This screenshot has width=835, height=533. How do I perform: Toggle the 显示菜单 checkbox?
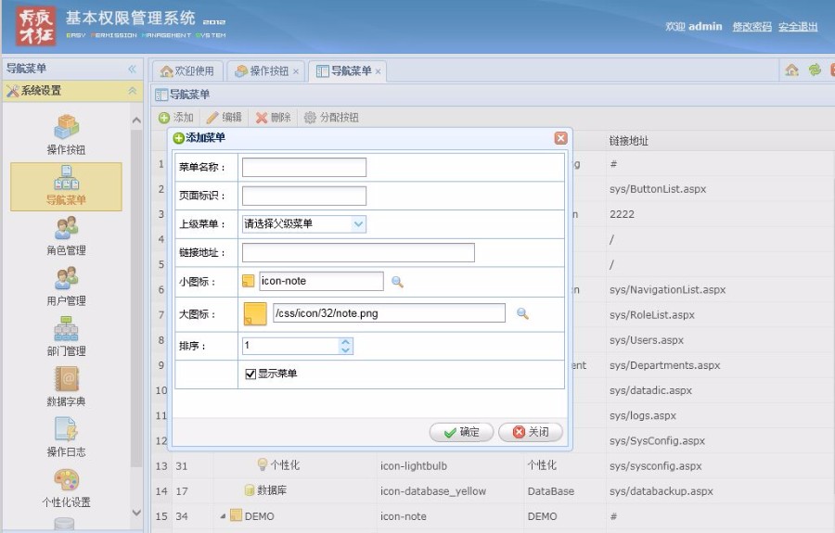point(250,374)
